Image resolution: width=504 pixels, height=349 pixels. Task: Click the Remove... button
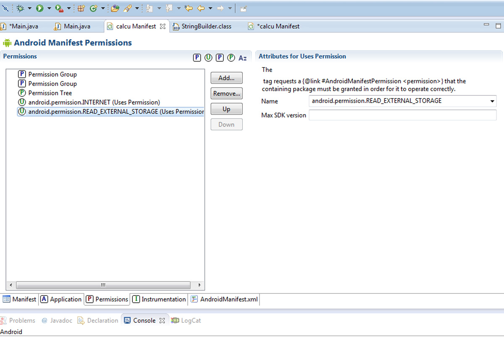226,93
